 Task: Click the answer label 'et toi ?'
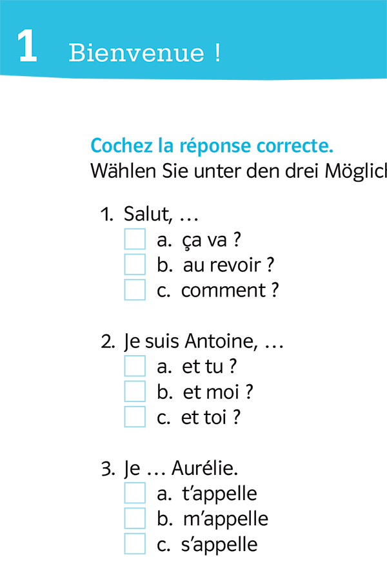[x=211, y=418]
